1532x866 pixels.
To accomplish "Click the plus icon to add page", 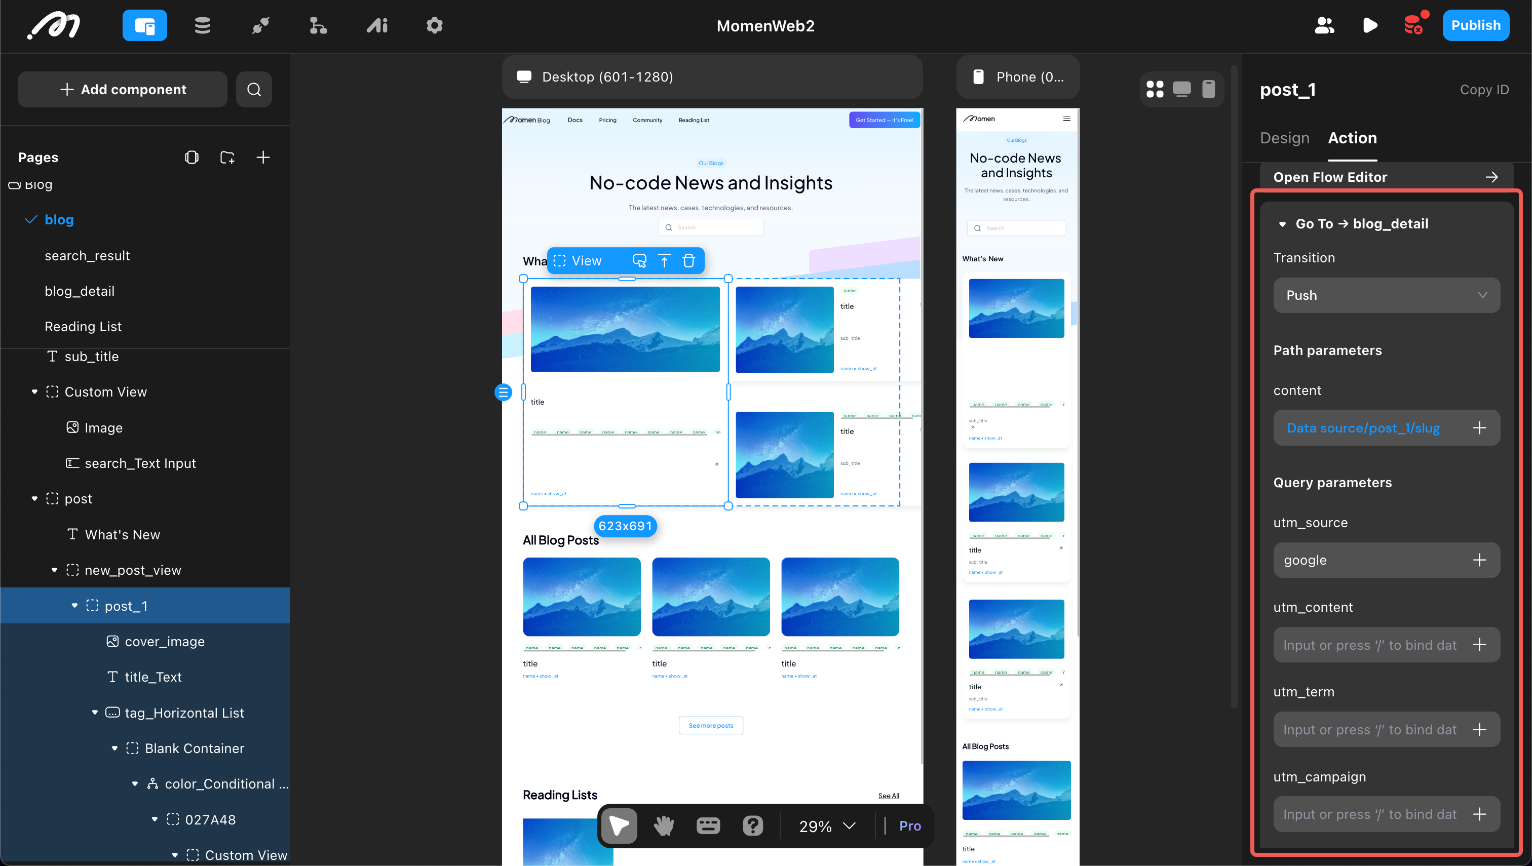I will 263,158.
